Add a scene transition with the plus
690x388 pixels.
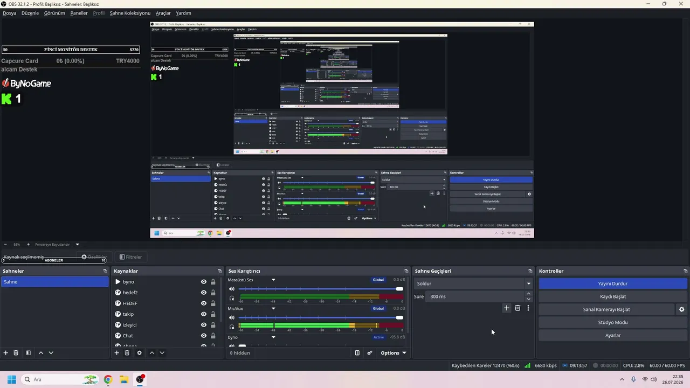[x=506, y=308]
